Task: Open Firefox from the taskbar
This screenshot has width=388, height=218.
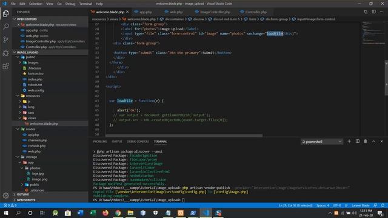Action: pos(105,213)
